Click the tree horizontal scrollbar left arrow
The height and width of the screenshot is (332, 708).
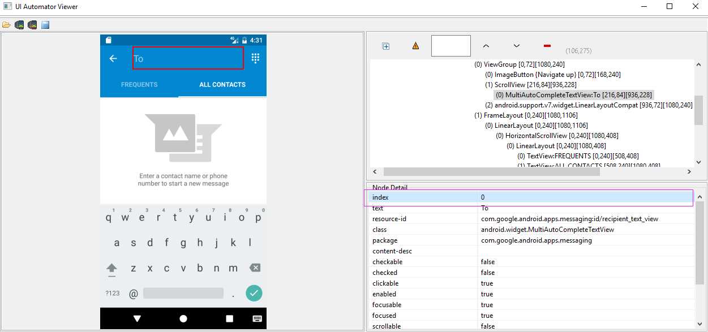[x=375, y=172]
